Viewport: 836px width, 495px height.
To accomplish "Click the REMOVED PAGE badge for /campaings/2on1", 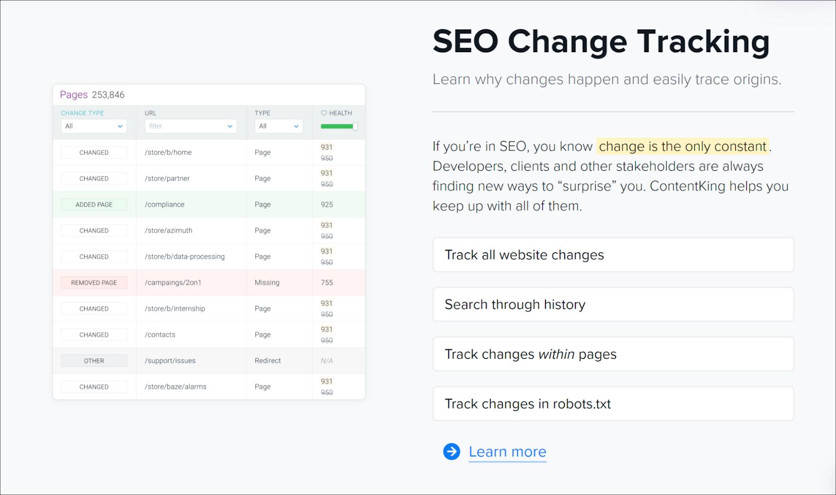I will click(94, 282).
